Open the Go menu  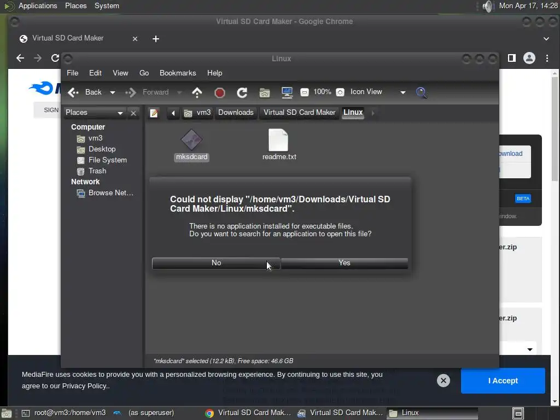[144, 73]
